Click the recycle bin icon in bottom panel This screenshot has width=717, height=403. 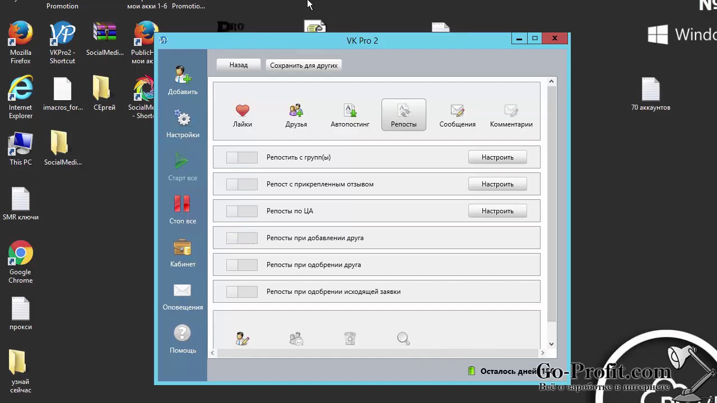(350, 339)
